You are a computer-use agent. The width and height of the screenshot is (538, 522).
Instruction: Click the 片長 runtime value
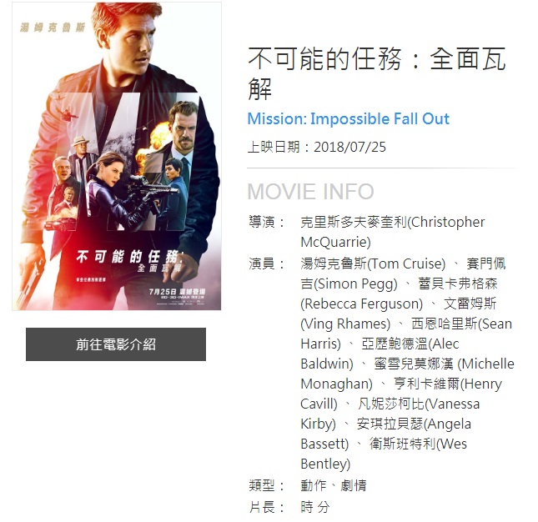point(315,507)
